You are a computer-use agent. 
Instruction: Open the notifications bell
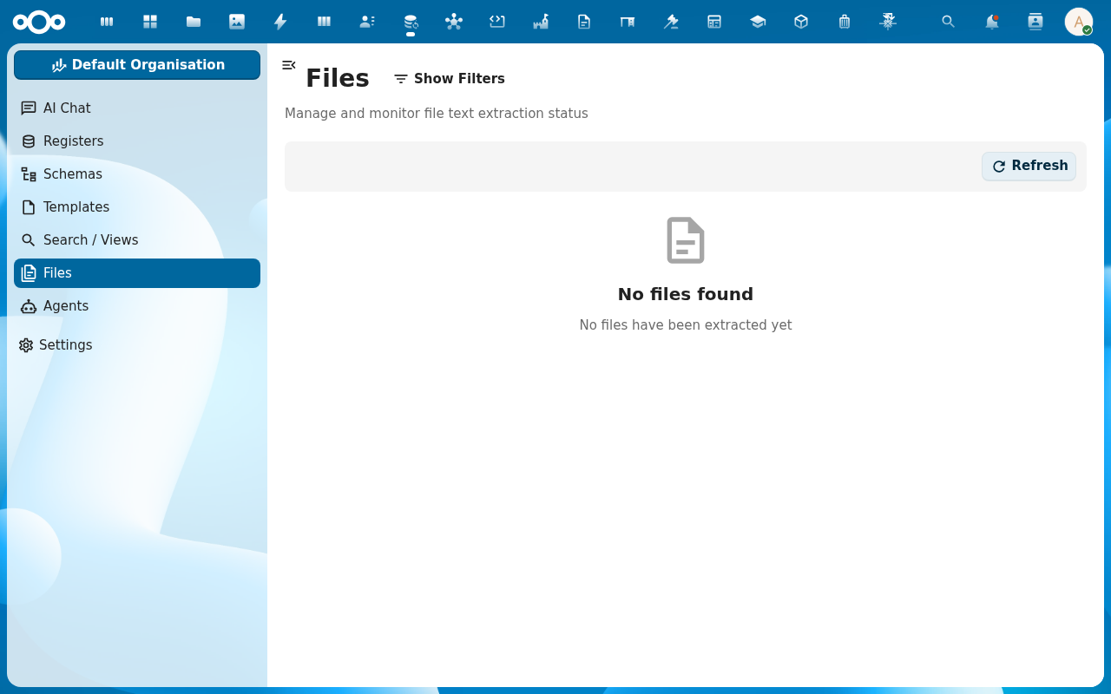992,22
